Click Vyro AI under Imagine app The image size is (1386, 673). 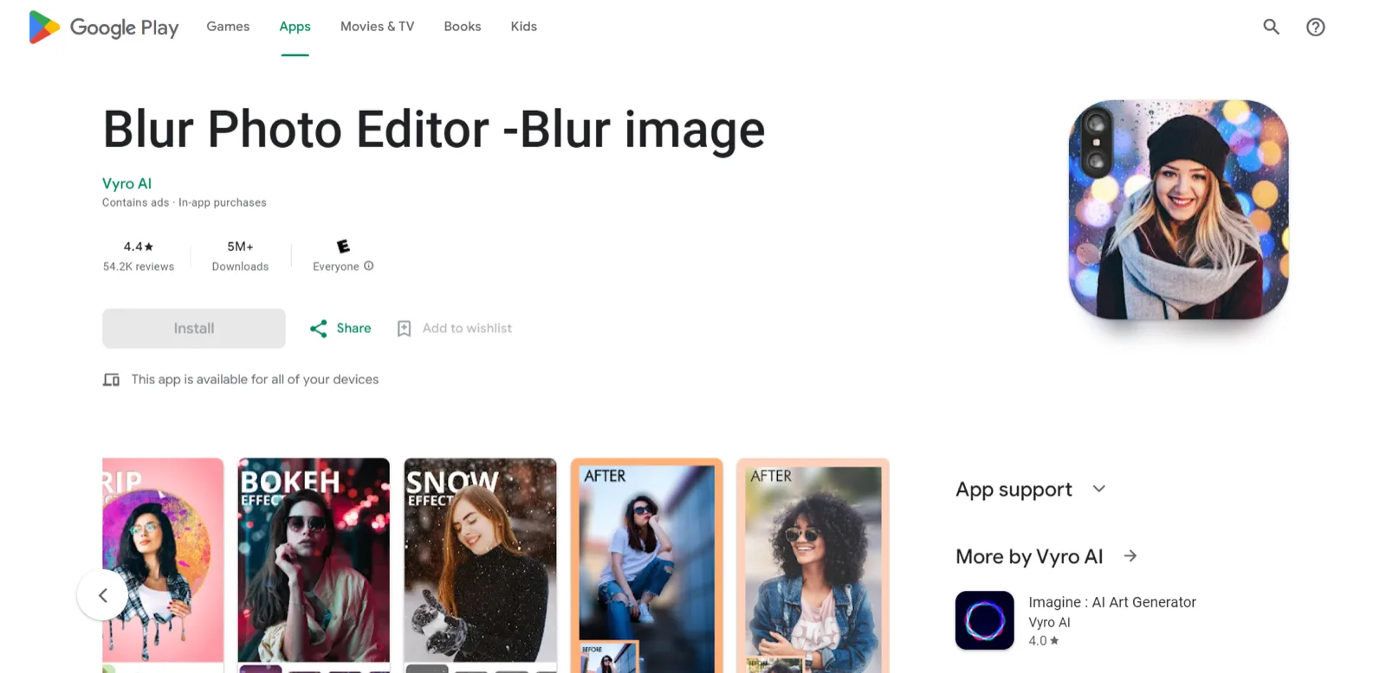[x=1049, y=622]
